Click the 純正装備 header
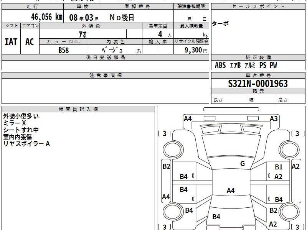The width and height of the screenshot is (307, 230). 258,57
